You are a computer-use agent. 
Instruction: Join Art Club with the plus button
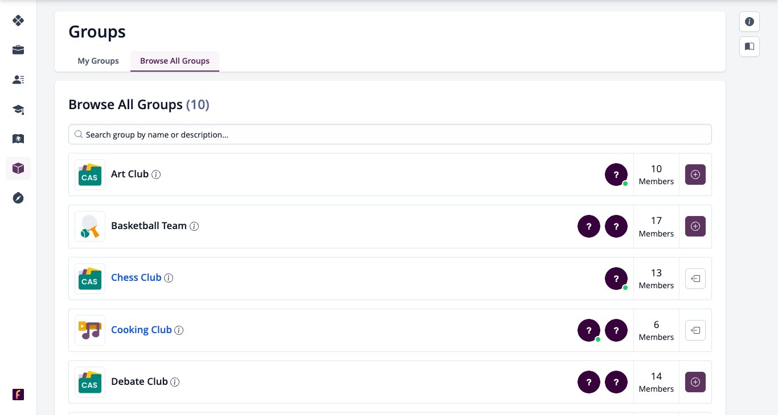695,175
